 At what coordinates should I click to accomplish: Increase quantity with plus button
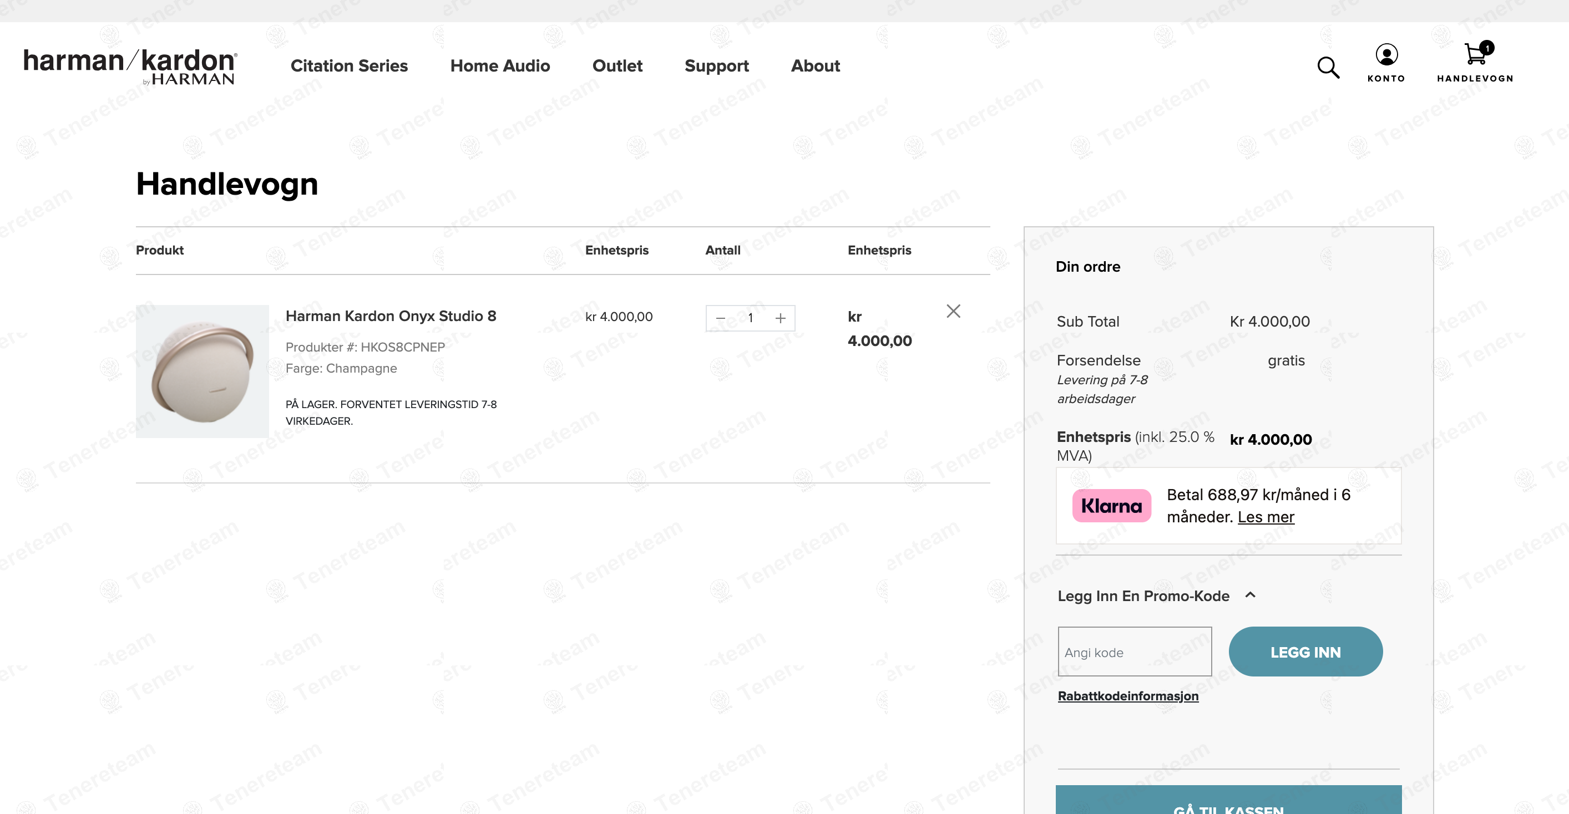click(x=780, y=318)
